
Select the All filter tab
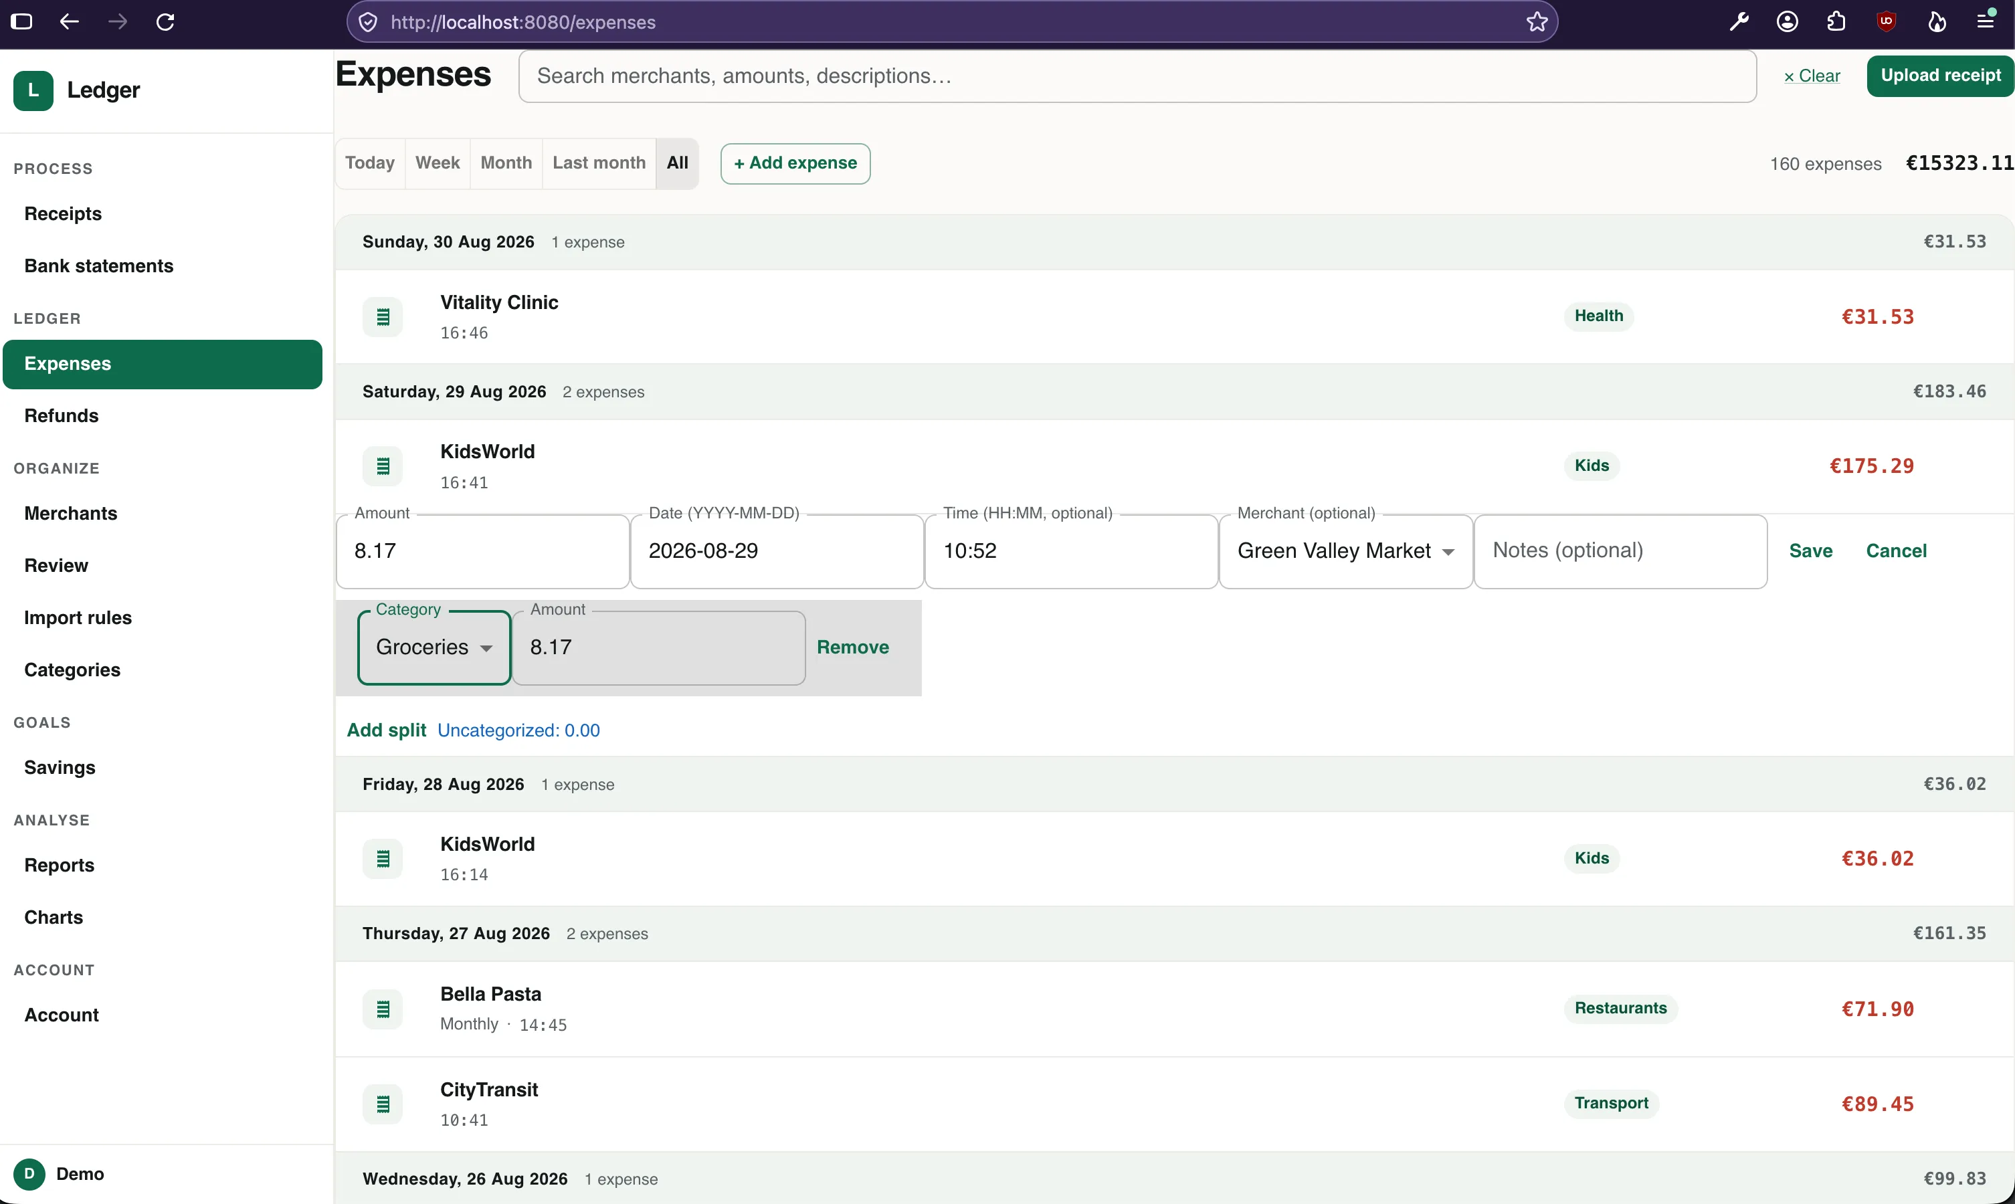coord(677,163)
